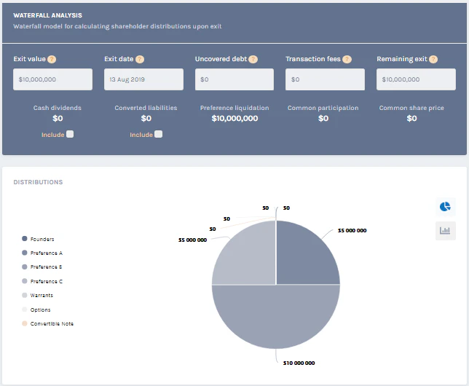Open the Transaction fees help tooltip icon
This screenshot has height=386, width=469.
[x=347, y=59]
